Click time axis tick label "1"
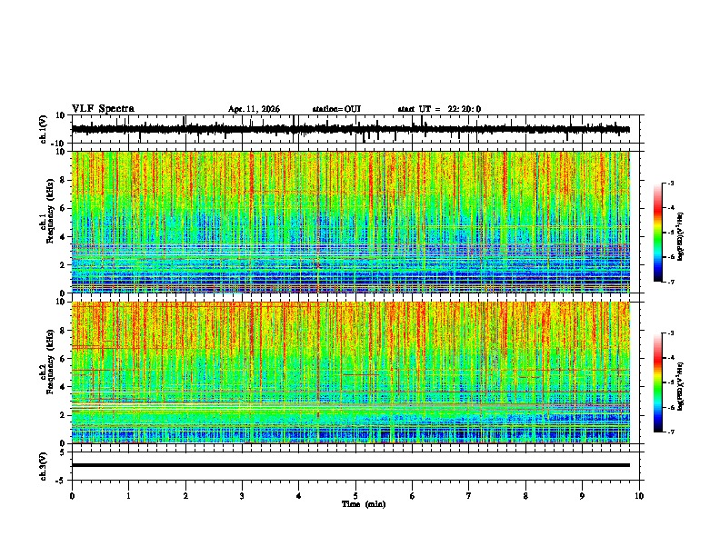This screenshot has width=720, height=556. 128,496
